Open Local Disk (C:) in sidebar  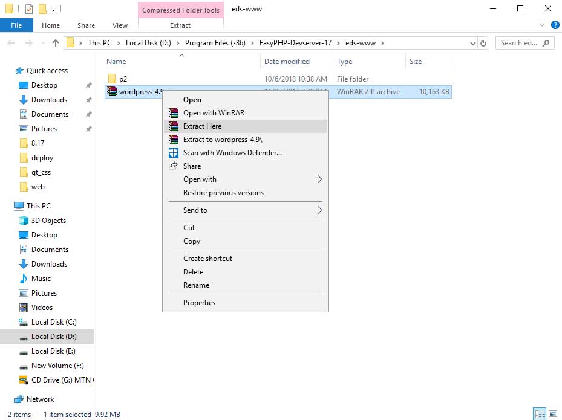(x=54, y=322)
